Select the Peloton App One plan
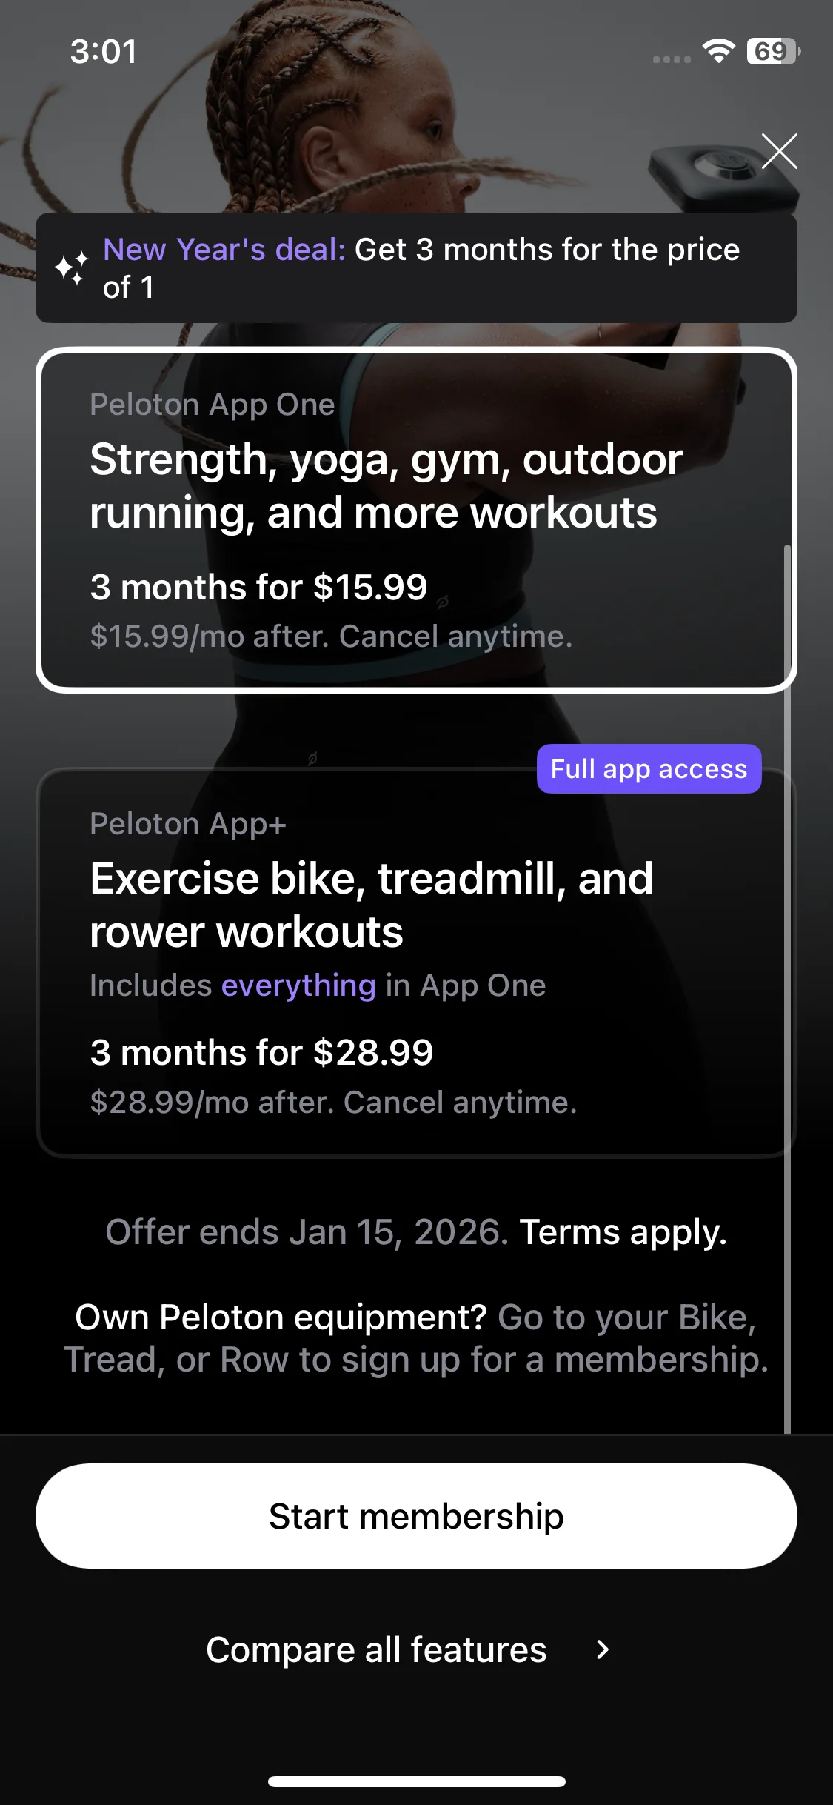Screen dimensions: 833x1805 [415, 519]
